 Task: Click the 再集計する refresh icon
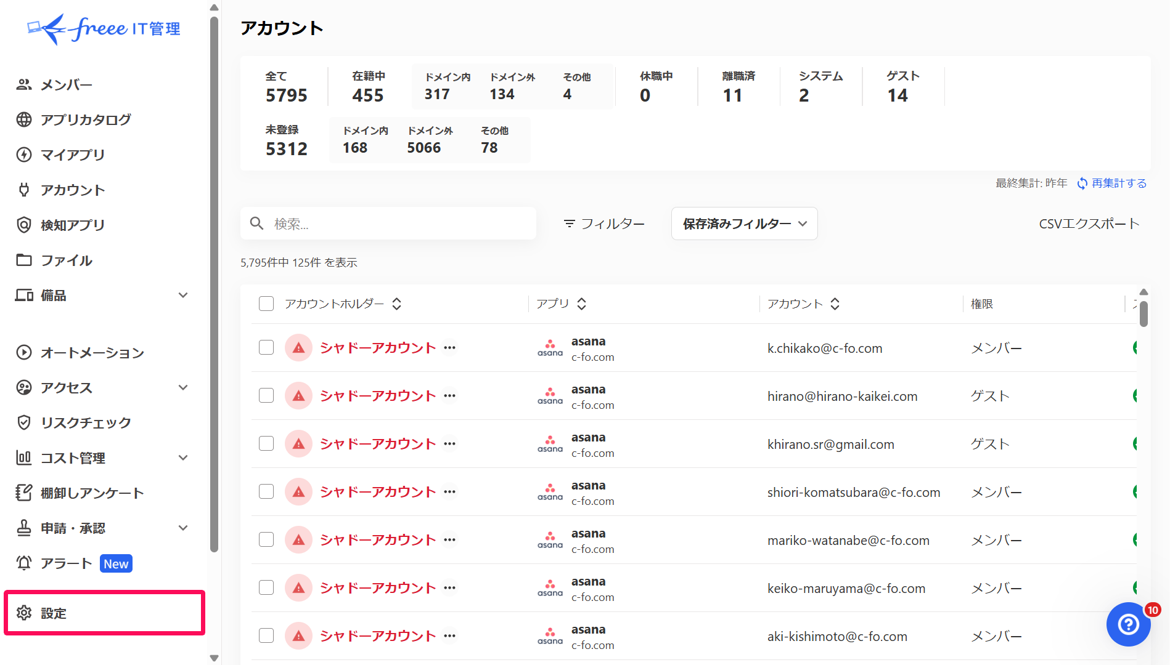point(1082,183)
